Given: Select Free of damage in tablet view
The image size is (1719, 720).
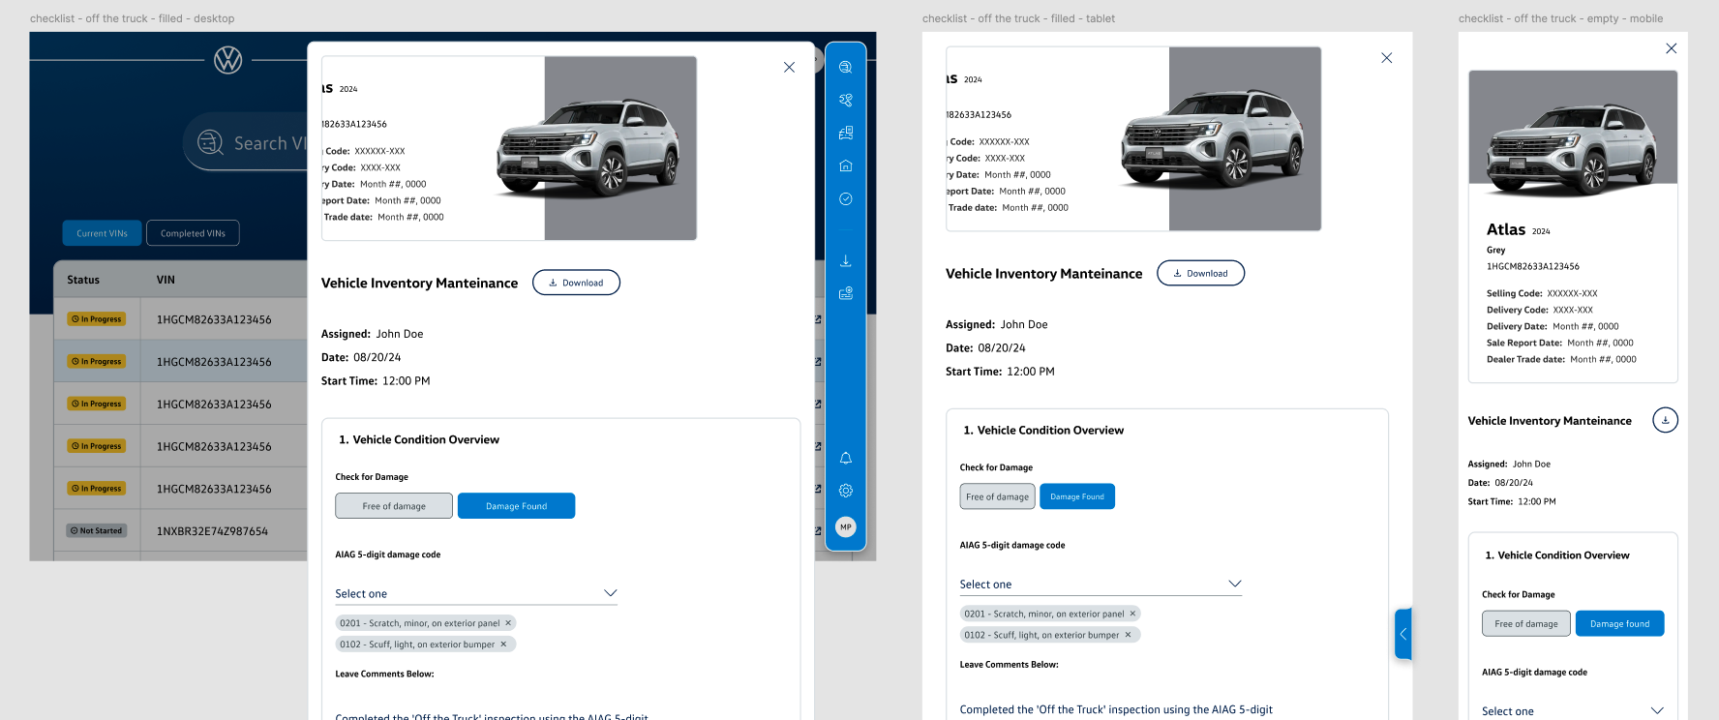Looking at the screenshot, I should point(997,496).
